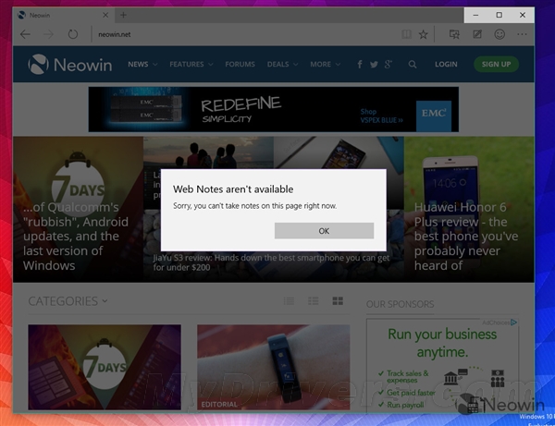The width and height of the screenshot is (555, 426).
Task: Click the Neowin Facebook icon
Action: tap(361, 65)
